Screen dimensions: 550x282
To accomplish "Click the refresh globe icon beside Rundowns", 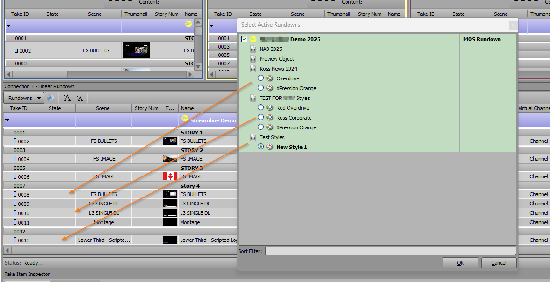I will point(51,98).
